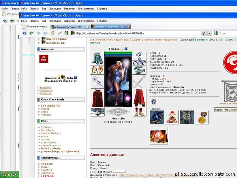Viewport: 237px width, 178px height.
Task: Open the примерочная sidebar link
Action: (56, 39)
